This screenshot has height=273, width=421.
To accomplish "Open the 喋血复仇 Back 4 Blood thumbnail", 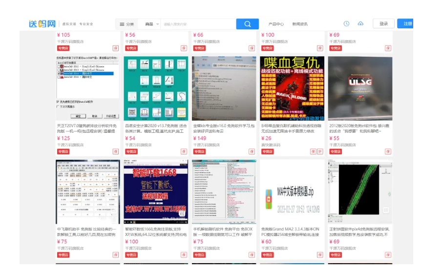I will click(292, 88).
